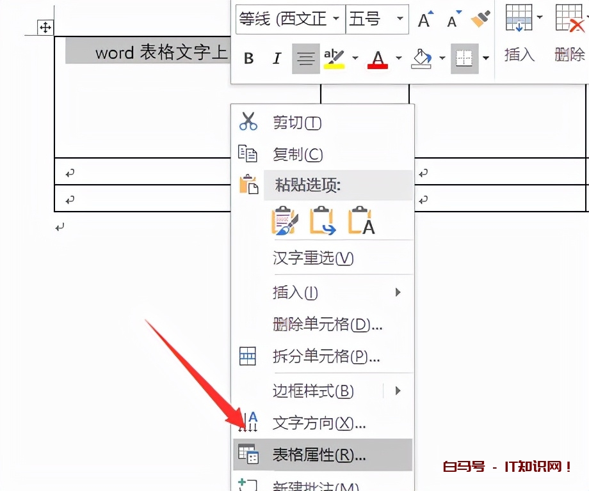
Task: Click the Insert table icon
Action: point(518,18)
